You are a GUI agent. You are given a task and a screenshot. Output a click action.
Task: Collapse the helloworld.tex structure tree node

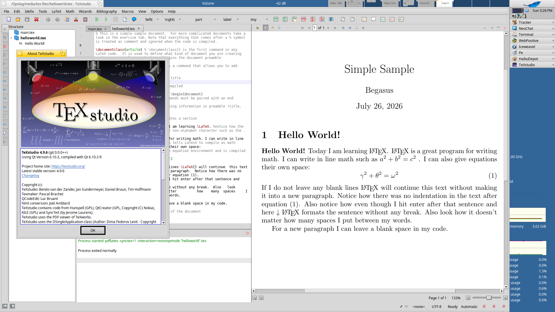(11, 38)
